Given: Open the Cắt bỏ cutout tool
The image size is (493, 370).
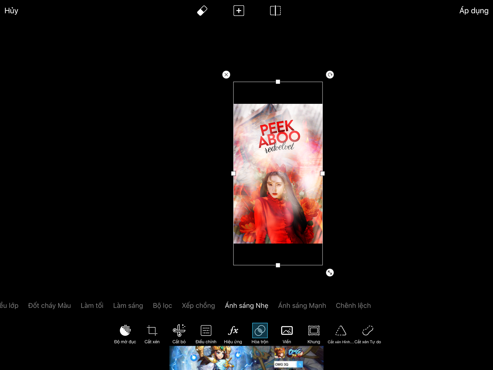Looking at the screenshot, I should tap(179, 334).
